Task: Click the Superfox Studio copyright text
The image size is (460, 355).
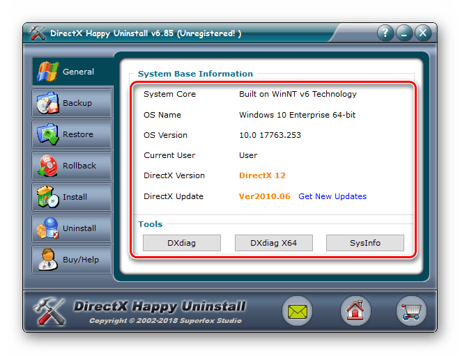Action: 165,321
